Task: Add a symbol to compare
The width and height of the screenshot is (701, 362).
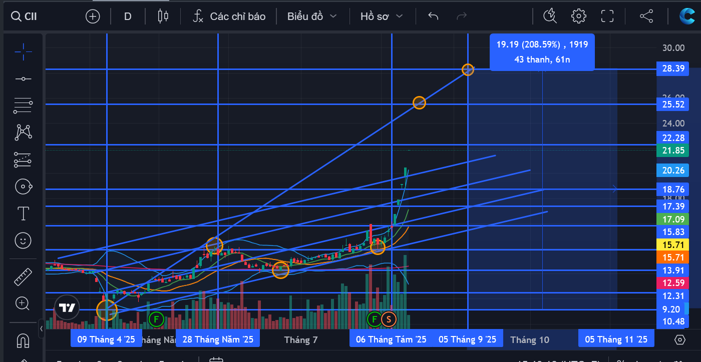Action: click(x=93, y=16)
